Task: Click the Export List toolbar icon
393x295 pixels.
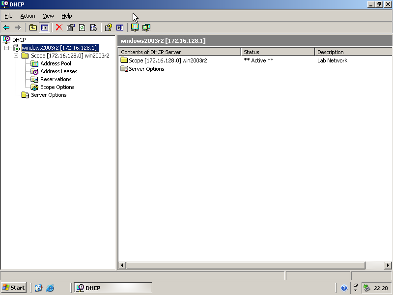Action: point(93,28)
